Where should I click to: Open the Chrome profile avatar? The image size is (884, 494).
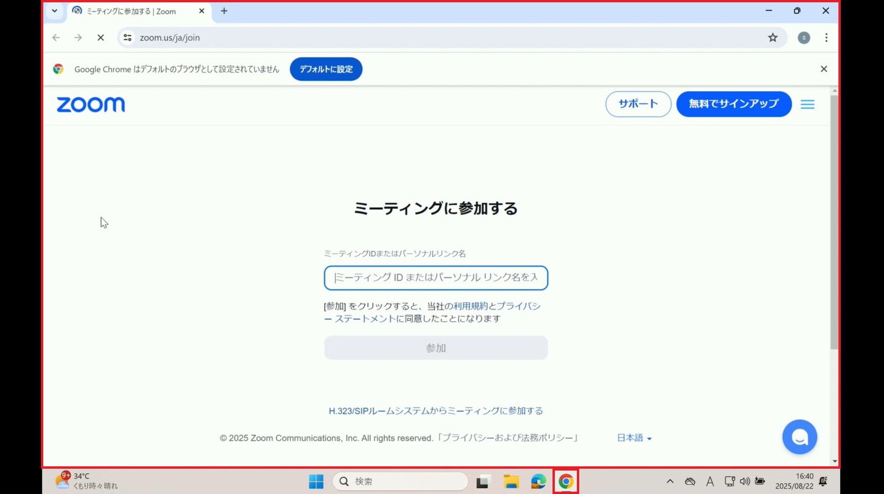tap(804, 38)
